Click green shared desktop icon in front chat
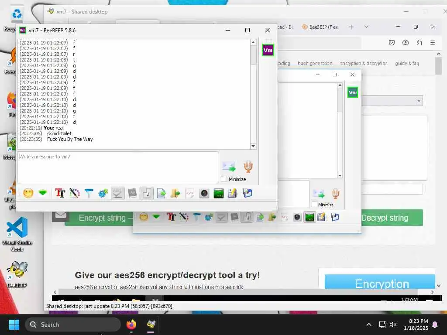 pos(219,193)
